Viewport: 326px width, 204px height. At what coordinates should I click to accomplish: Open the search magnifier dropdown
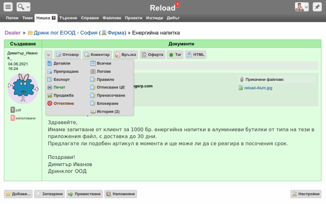23,7
